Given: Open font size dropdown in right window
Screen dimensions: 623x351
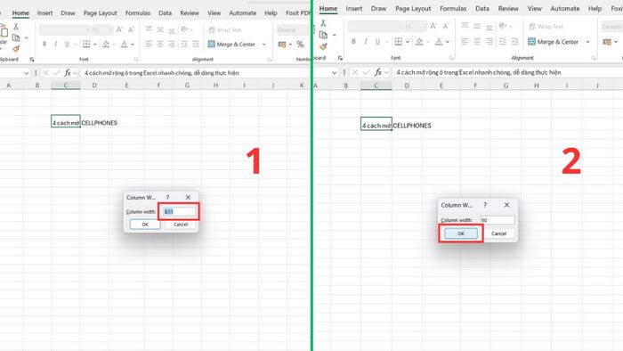Looking at the screenshot, I should [x=425, y=26].
